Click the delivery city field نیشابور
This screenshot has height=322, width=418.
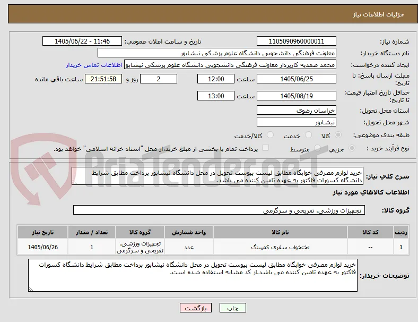coord(296,122)
